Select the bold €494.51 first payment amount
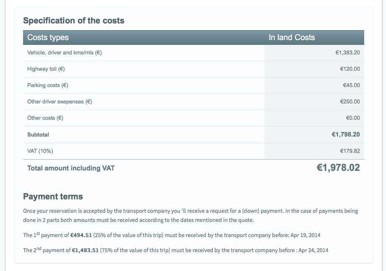The width and height of the screenshot is (386, 271). [82, 235]
